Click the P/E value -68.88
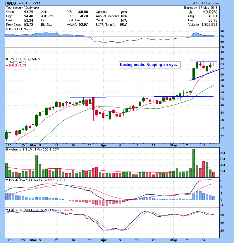 (83, 12)
